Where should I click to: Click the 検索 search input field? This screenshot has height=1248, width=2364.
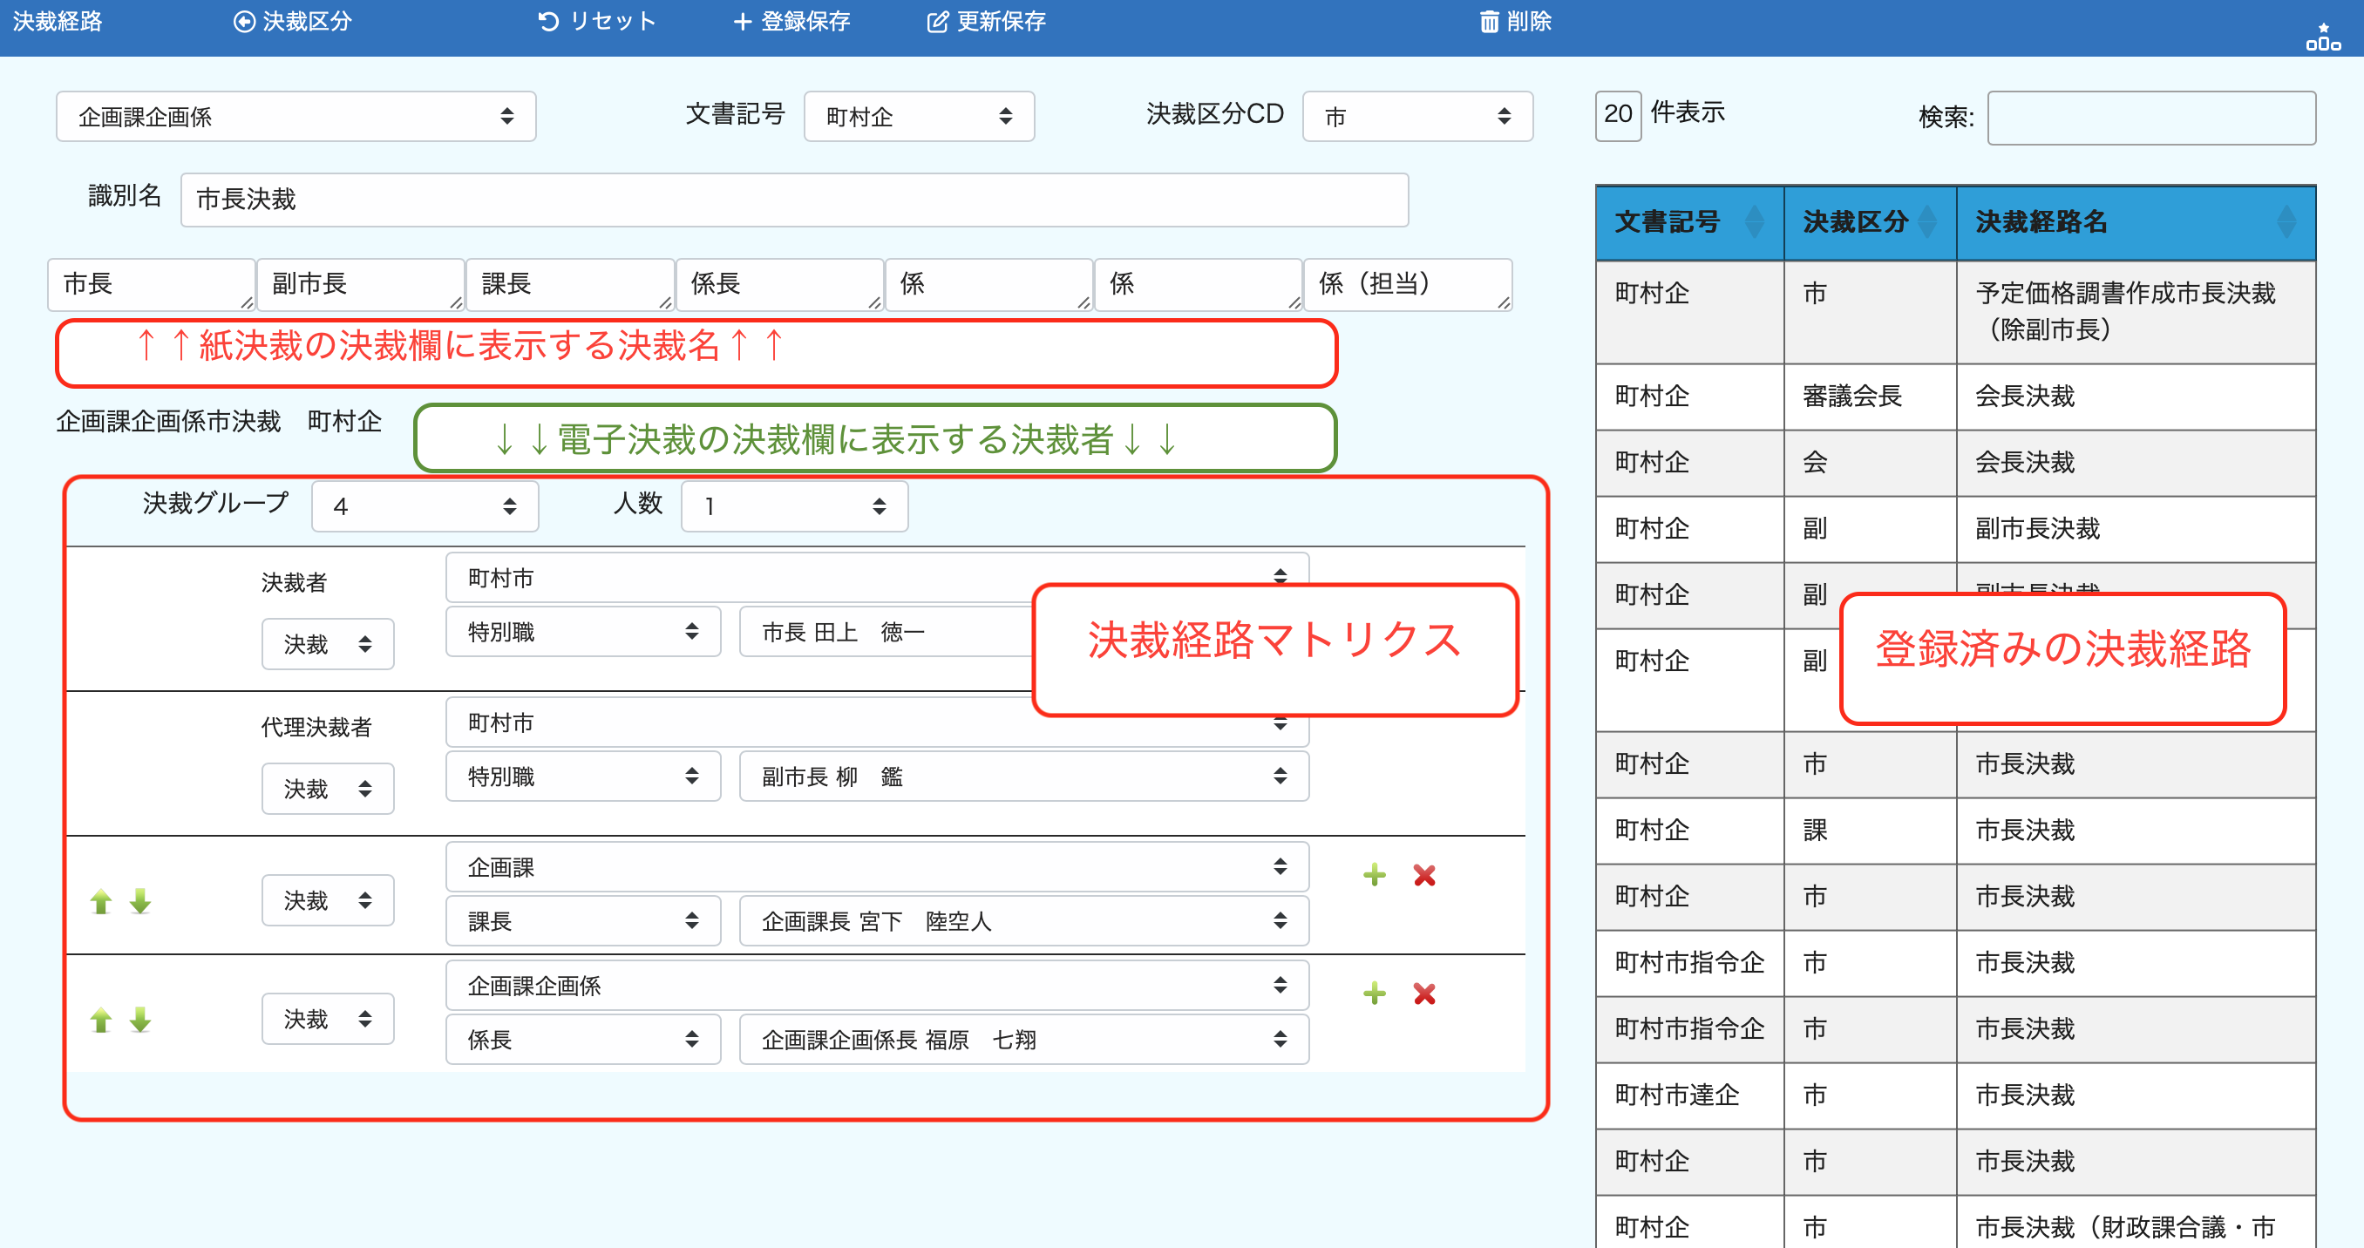point(2150,118)
